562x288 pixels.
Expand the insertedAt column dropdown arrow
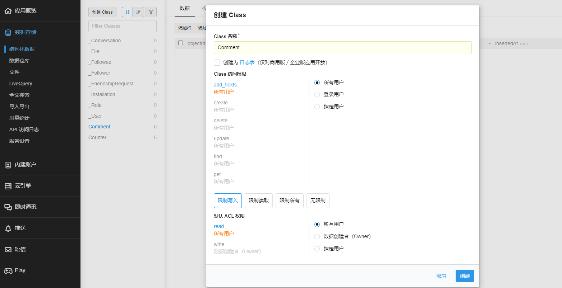point(489,43)
